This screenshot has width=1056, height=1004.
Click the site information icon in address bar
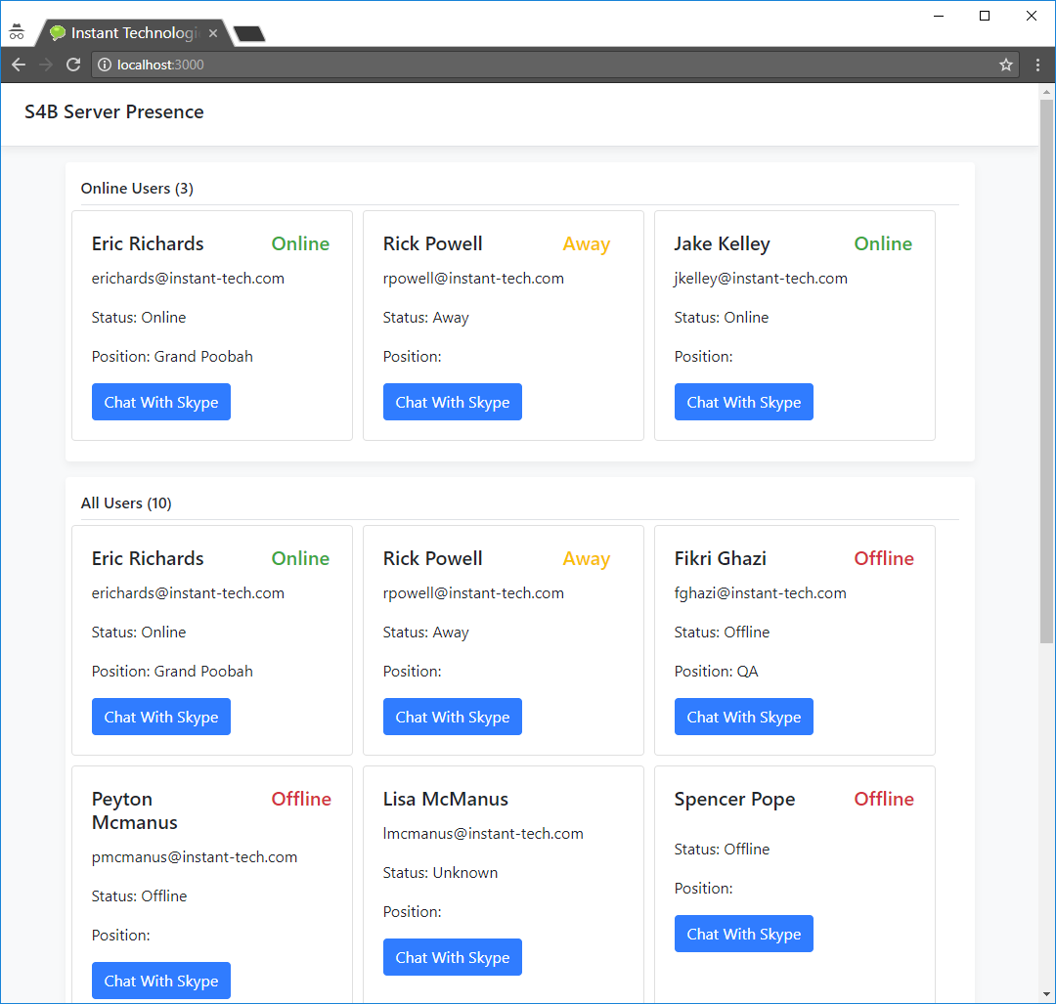click(105, 65)
